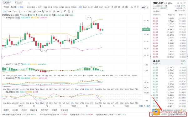188x117 pixels.
Task: Expand the crosshair tool options arrow
Action: pos(7,12)
